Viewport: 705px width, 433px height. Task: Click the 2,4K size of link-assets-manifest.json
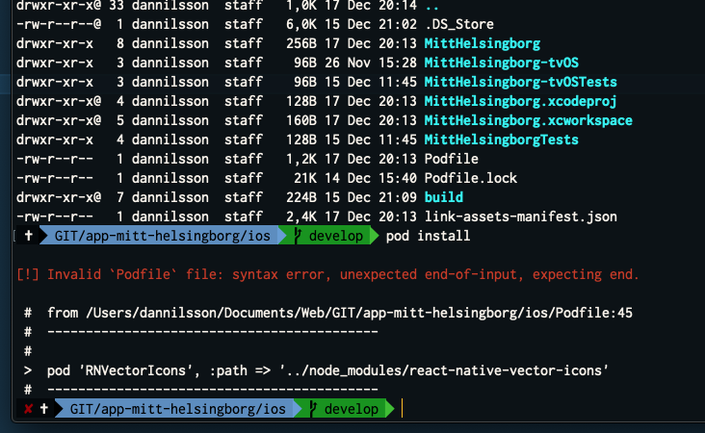coord(301,216)
